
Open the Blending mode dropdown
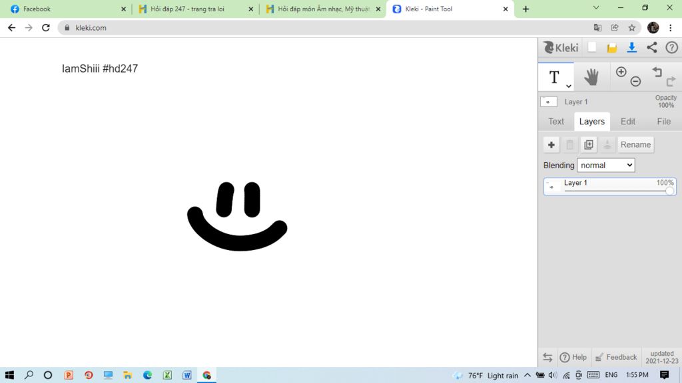tap(606, 165)
